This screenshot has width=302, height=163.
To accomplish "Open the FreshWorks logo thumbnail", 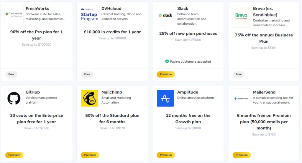I will [14, 15].
